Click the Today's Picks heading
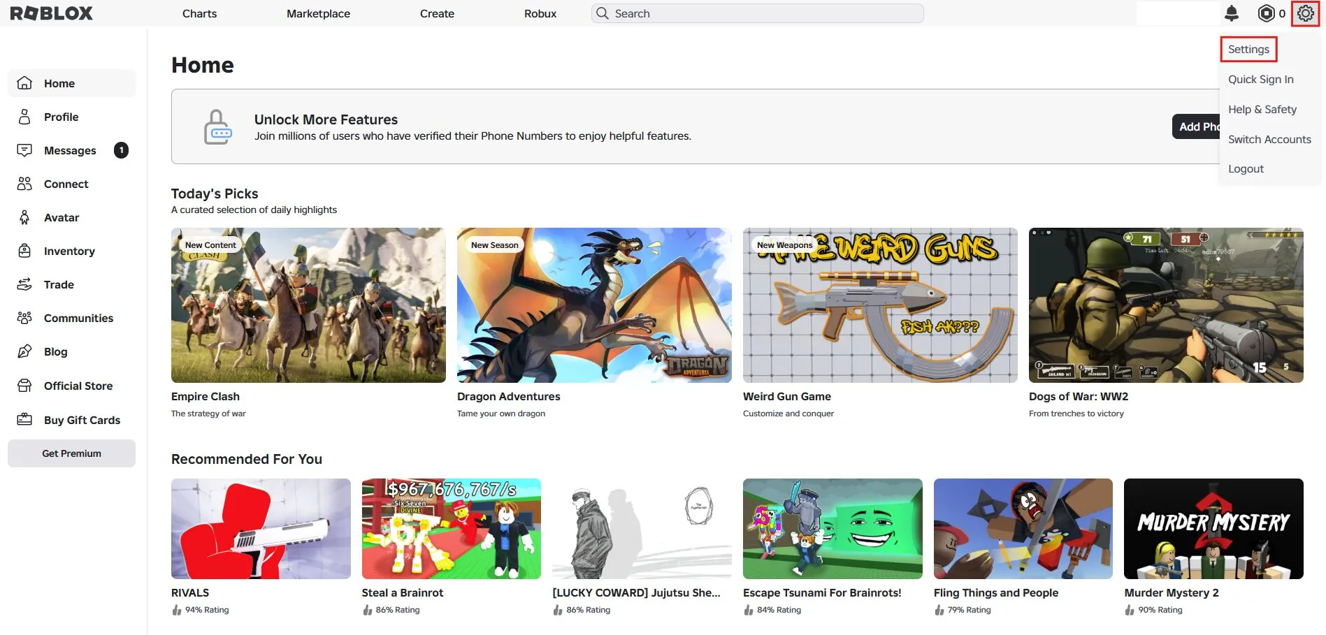Viewport: 1326px width, 635px height. 215,194
